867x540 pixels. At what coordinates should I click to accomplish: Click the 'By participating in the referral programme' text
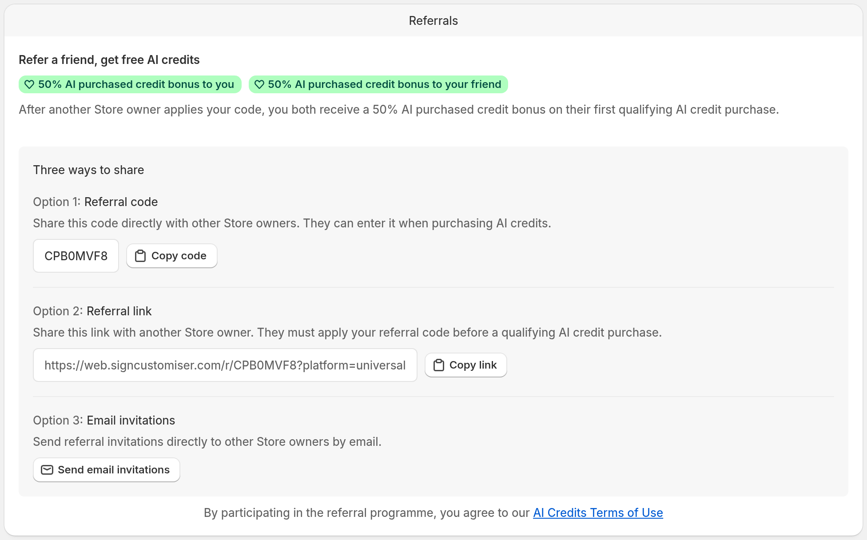(367, 512)
